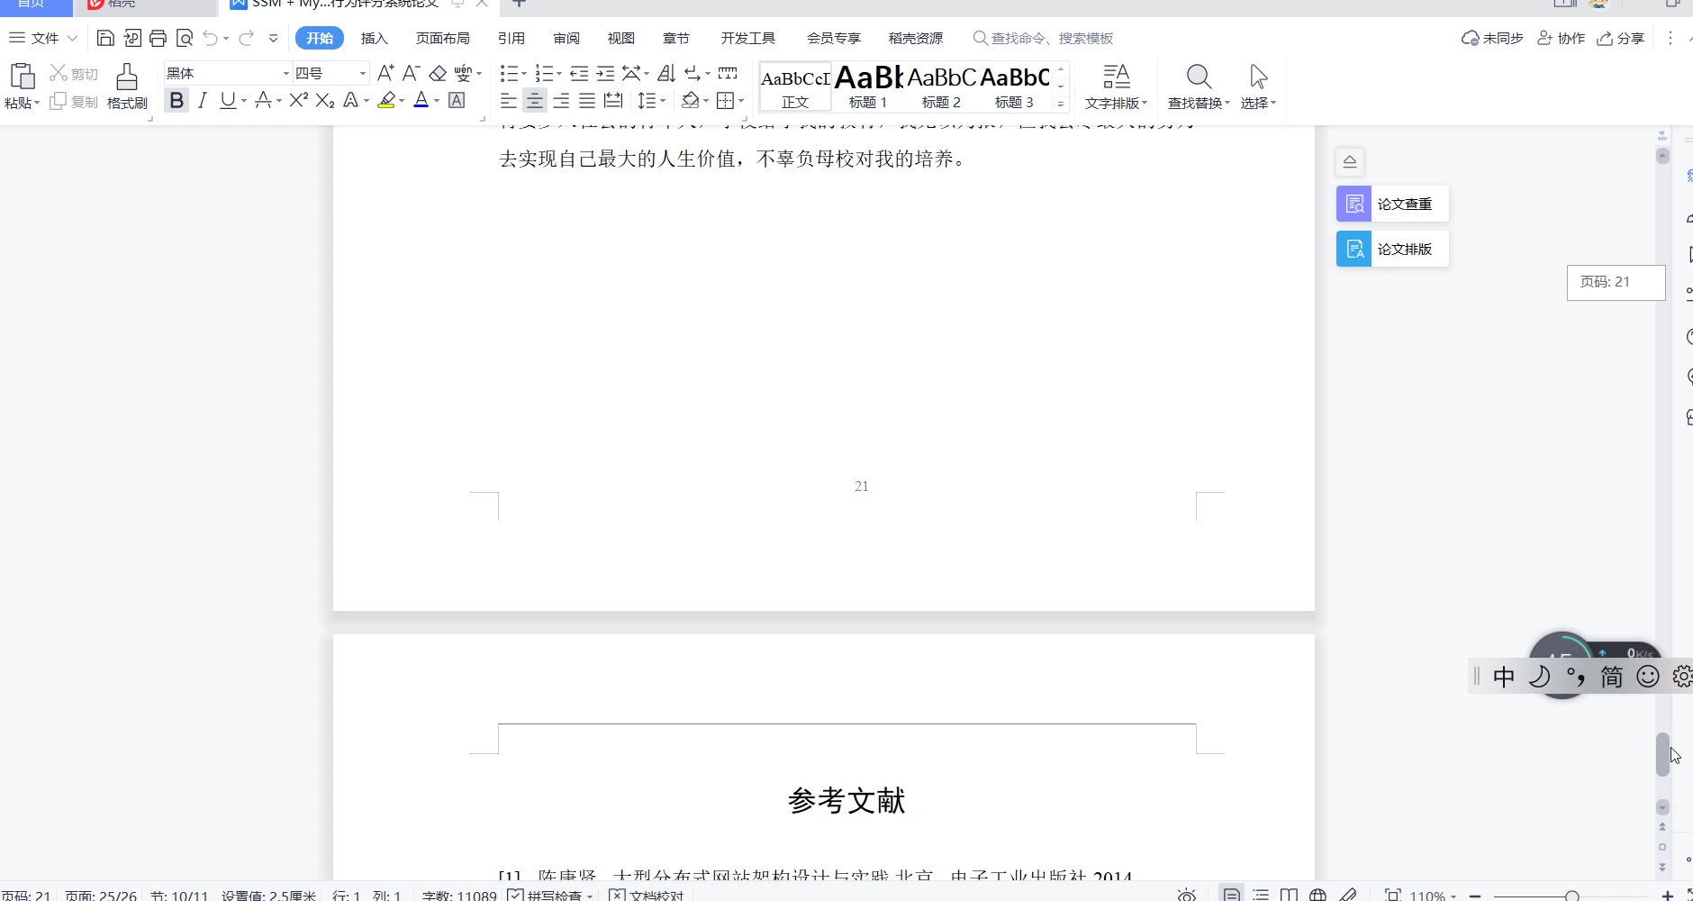Image resolution: width=1693 pixels, height=901 pixels.
Task: Open the 论文查重 side tool
Action: click(x=1392, y=205)
